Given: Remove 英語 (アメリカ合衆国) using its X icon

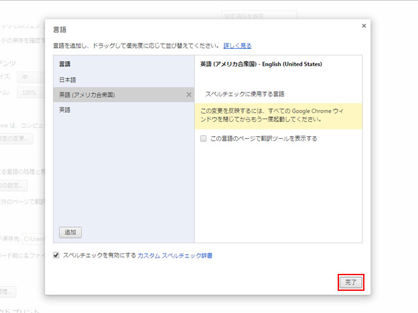Looking at the screenshot, I should click(x=189, y=95).
